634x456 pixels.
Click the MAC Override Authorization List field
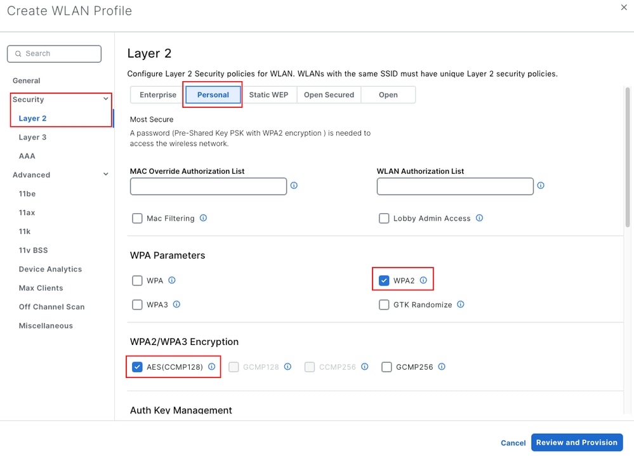(x=208, y=186)
